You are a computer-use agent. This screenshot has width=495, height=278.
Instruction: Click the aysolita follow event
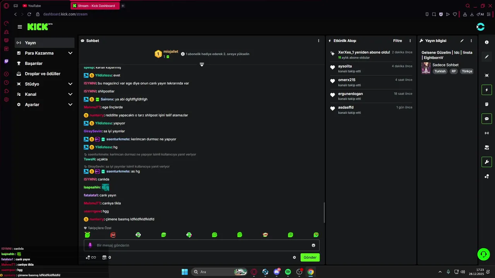(371, 69)
